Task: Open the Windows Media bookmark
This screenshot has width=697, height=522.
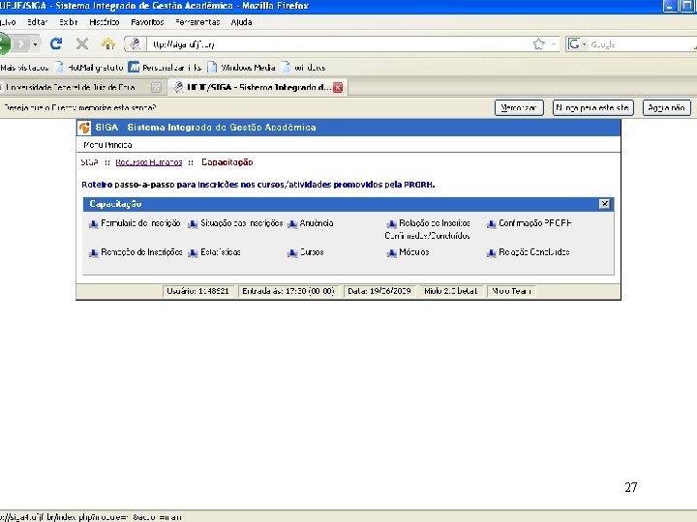Action: pos(241,68)
